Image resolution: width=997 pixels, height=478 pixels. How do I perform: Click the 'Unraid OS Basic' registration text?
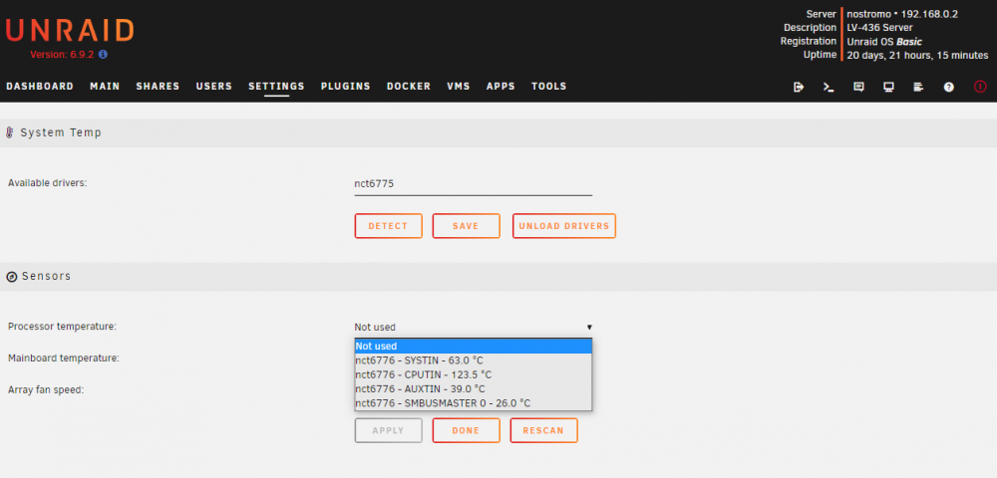(884, 42)
